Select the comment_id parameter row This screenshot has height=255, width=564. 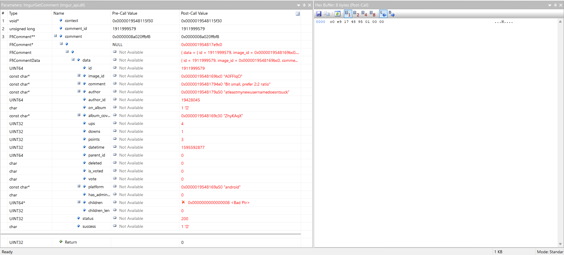pyautogui.click(x=150, y=29)
